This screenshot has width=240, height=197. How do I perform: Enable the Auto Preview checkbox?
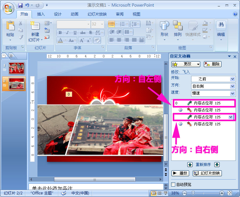click(173, 184)
